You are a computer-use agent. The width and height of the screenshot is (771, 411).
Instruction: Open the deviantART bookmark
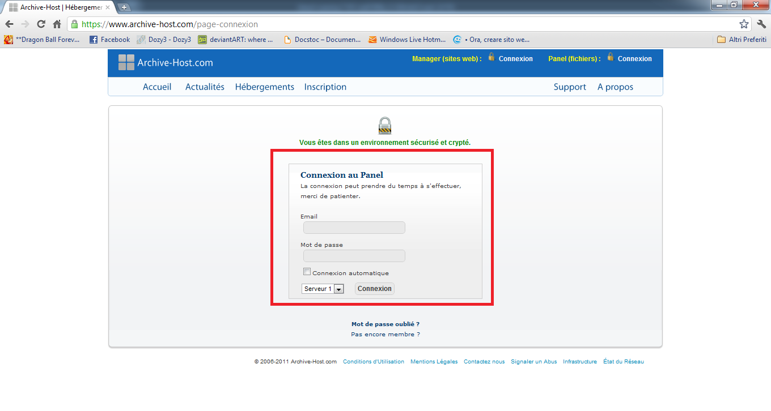235,40
